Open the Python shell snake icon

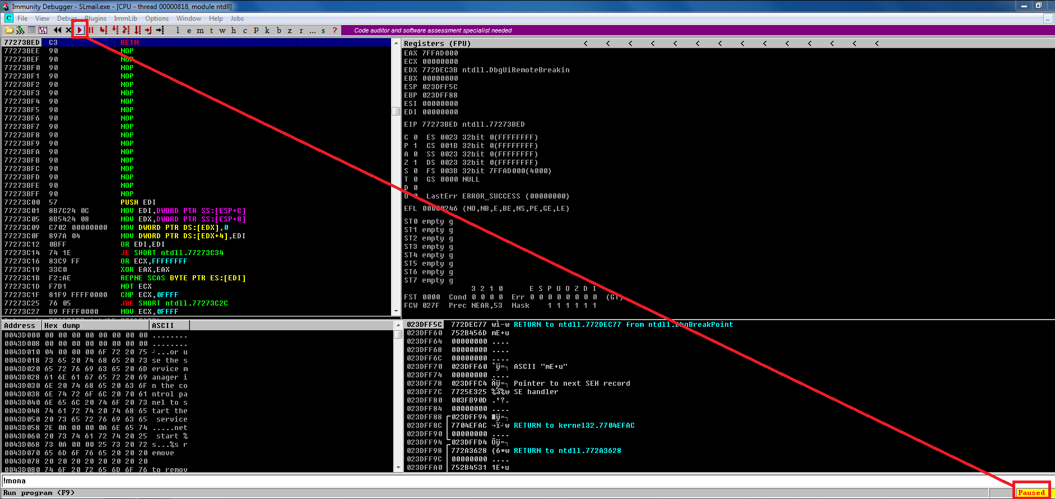click(20, 30)
